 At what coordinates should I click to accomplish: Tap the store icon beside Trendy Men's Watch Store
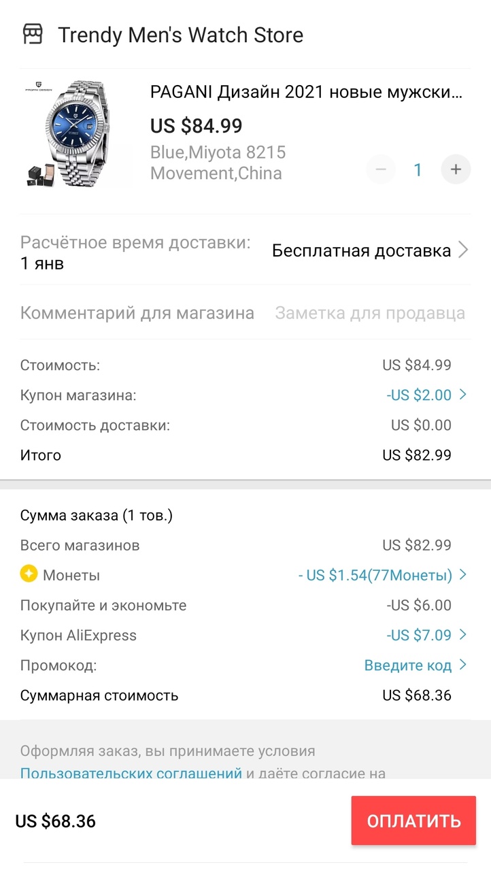point(33,34)
